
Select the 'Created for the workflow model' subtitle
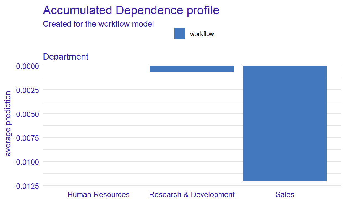click(98, 24)
